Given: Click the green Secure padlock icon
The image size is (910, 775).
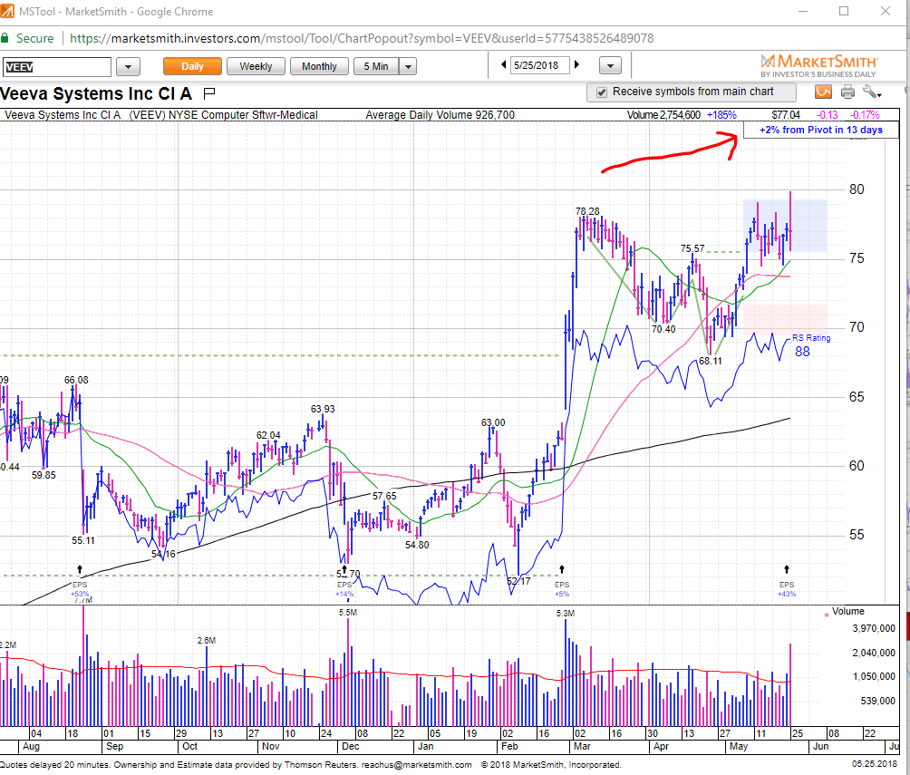Looking at the screenshot, I should 5,38.
